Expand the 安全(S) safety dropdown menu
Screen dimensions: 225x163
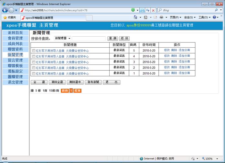(x=190, y=17)
